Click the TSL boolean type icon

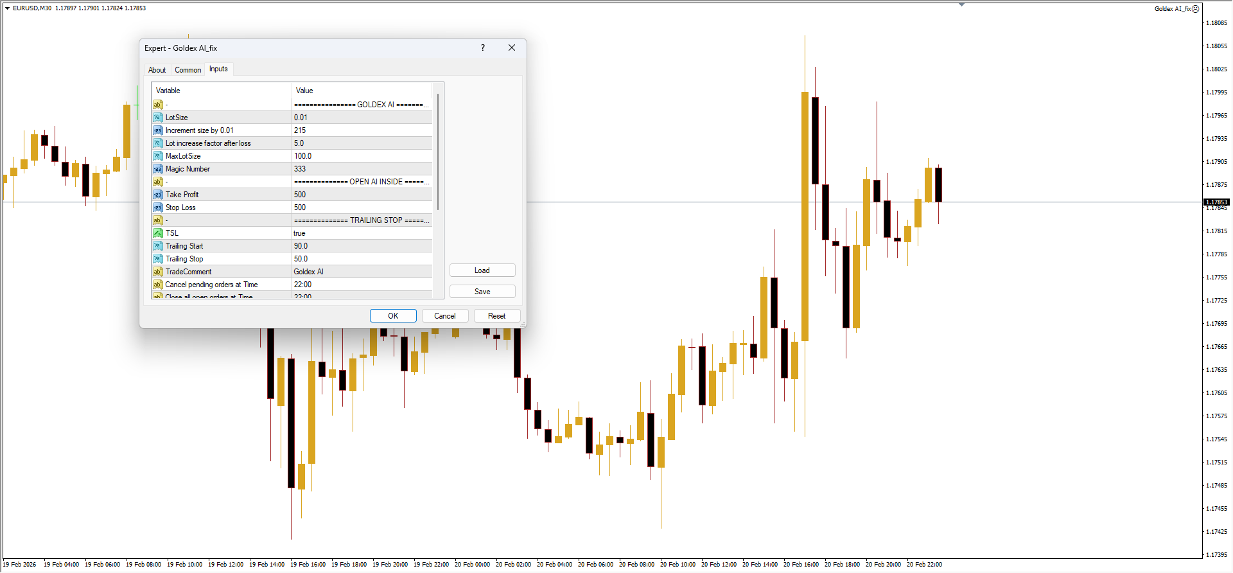[157, 233]
